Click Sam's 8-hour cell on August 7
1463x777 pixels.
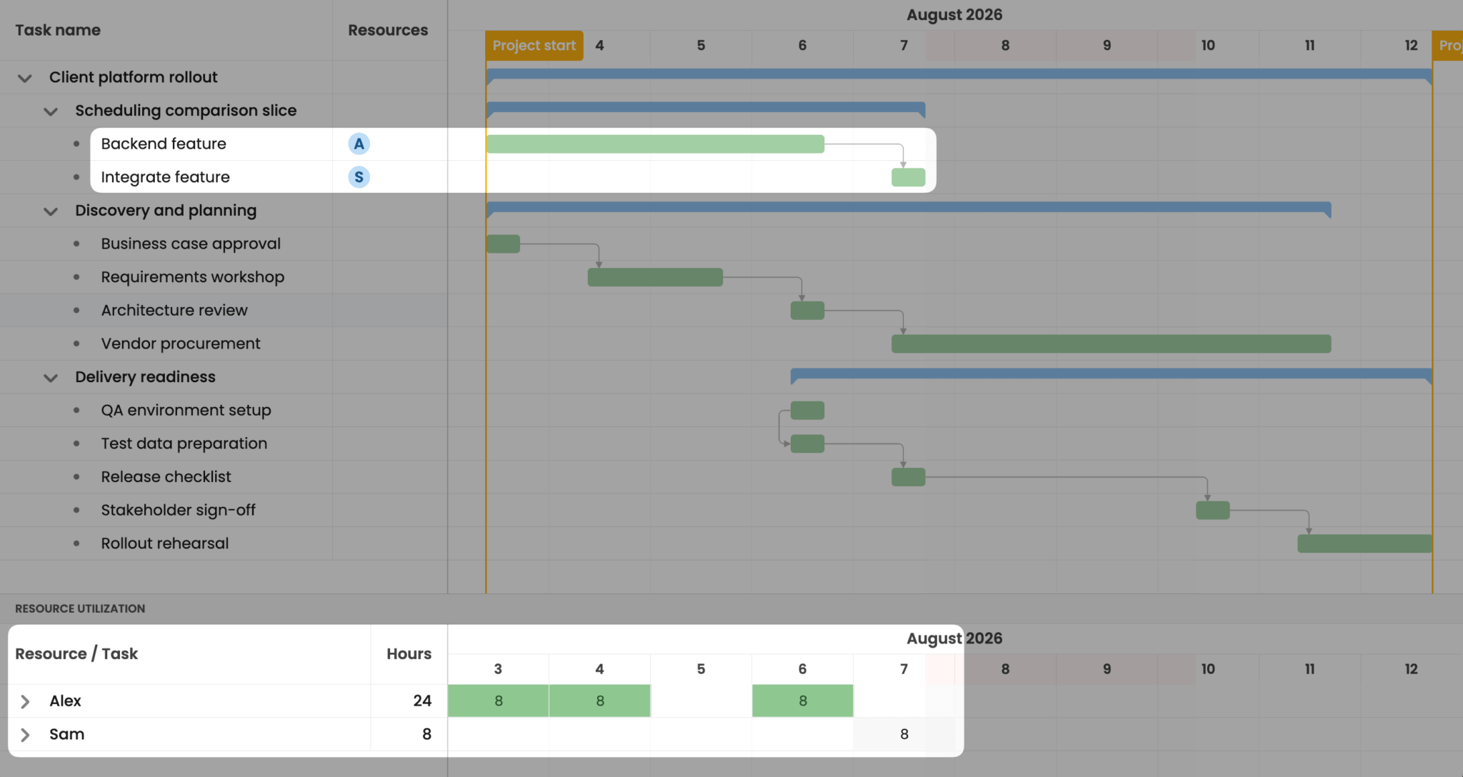click(904, 734)
